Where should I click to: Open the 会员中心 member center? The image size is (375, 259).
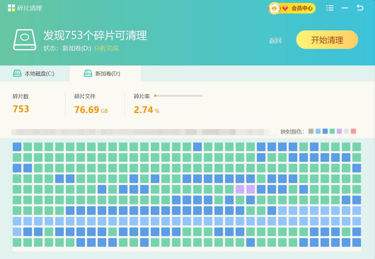pos(302,8)
